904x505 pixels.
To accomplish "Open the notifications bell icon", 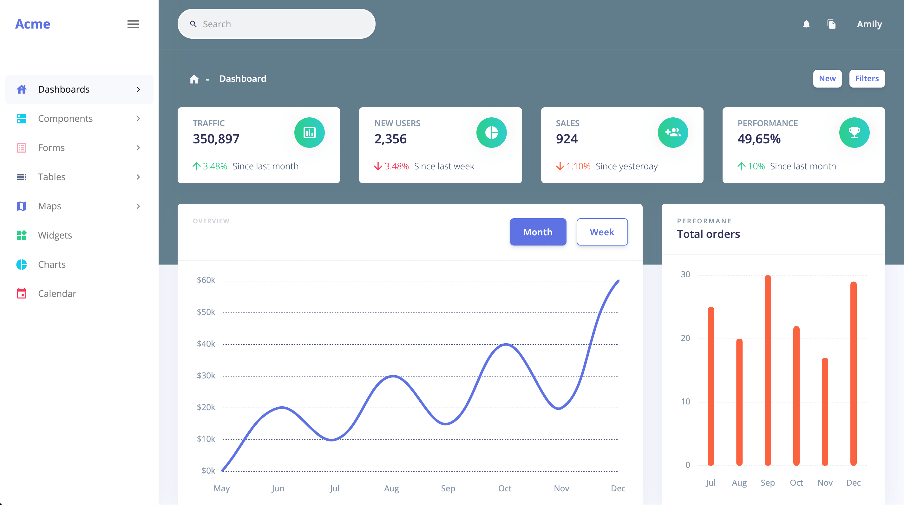I will pos(806,24).
